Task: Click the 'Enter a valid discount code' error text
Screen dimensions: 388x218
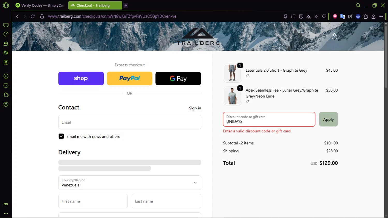Action: pyautogui.click(x=257, y=131)
